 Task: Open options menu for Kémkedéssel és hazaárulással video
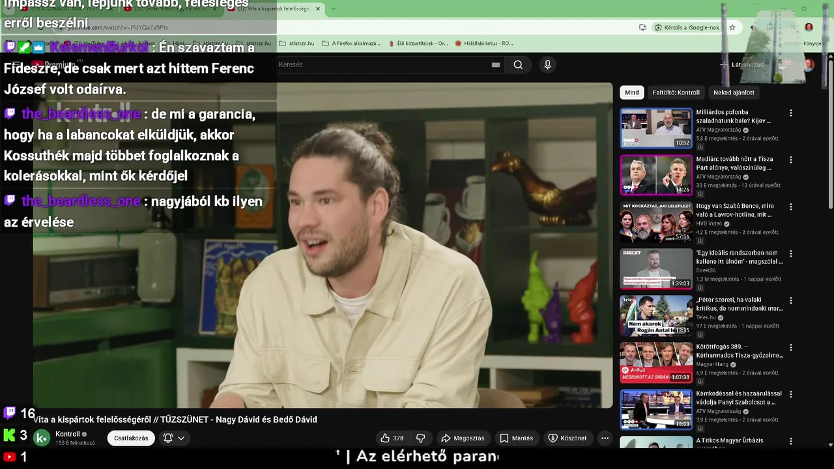point(791,394)
